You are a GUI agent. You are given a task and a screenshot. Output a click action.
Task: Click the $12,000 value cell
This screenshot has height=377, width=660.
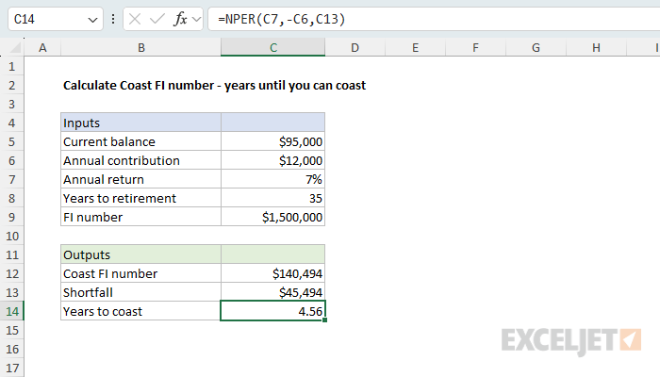272,161
